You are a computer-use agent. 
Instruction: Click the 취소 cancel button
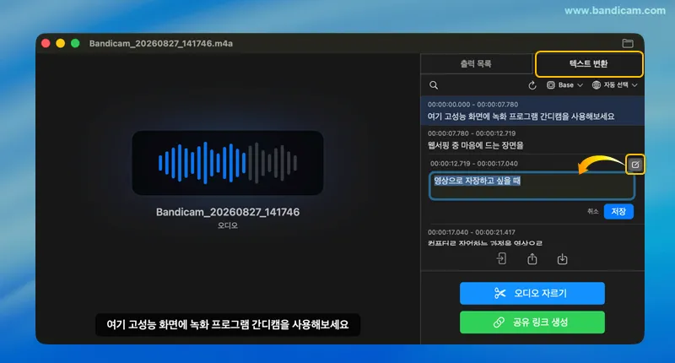[593, 211]
